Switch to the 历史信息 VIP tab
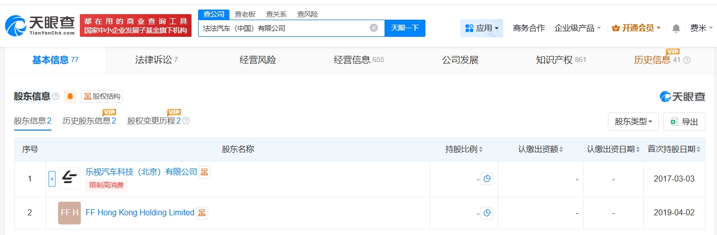Image resolution: width=717 pixels, height=235 pixels. pos(657,60)
